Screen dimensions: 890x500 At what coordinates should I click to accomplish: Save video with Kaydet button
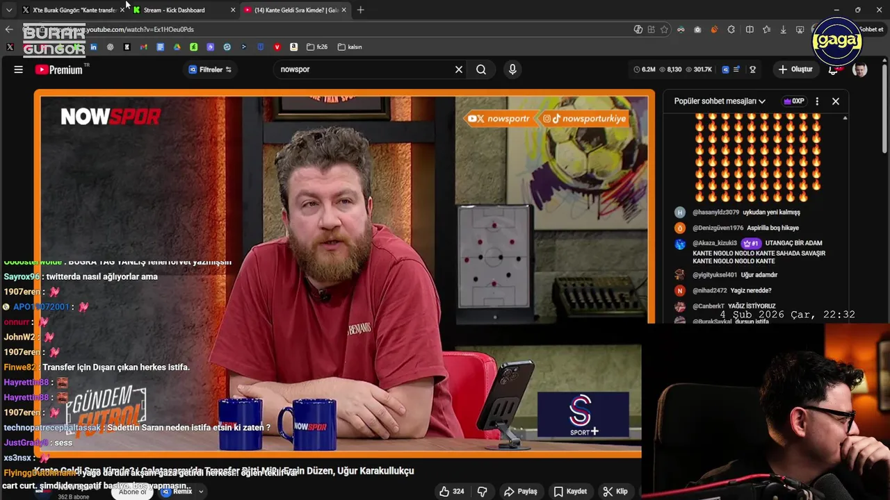[570, 491]
